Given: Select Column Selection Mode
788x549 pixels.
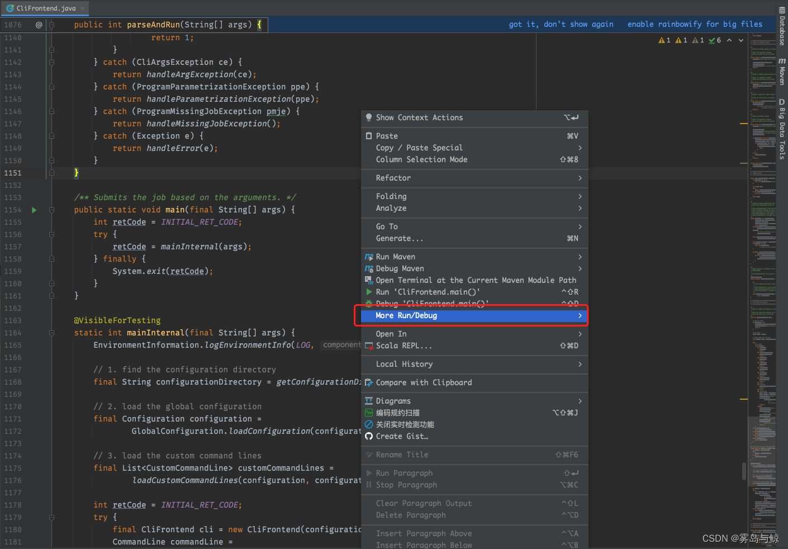Looking at the screenshot, I should pyautogui.click(x=474, y=159).
